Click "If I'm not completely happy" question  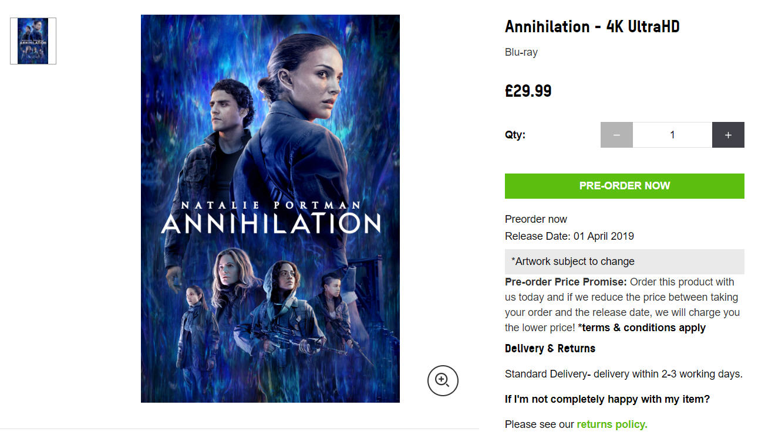tap(607, 399)
